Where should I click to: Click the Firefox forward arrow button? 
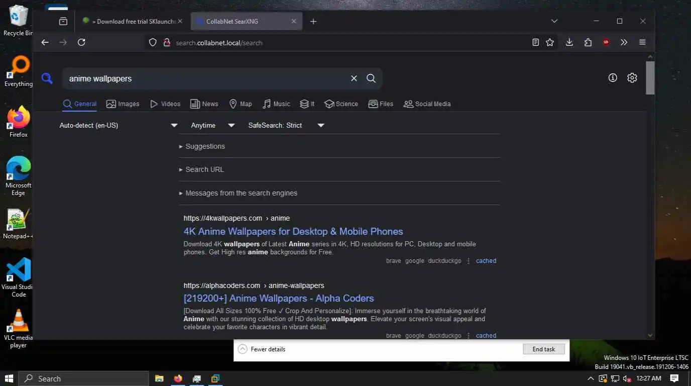[x=63, y=43]
